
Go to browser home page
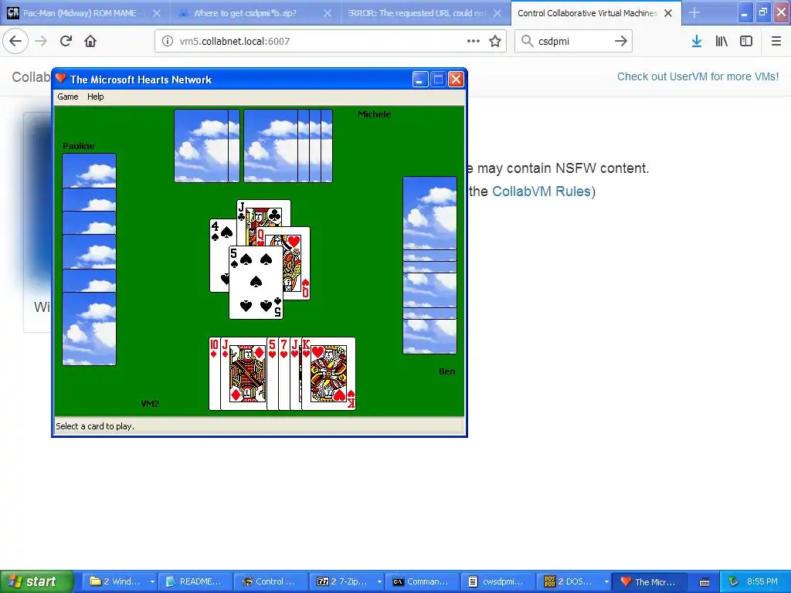(90, 42)
